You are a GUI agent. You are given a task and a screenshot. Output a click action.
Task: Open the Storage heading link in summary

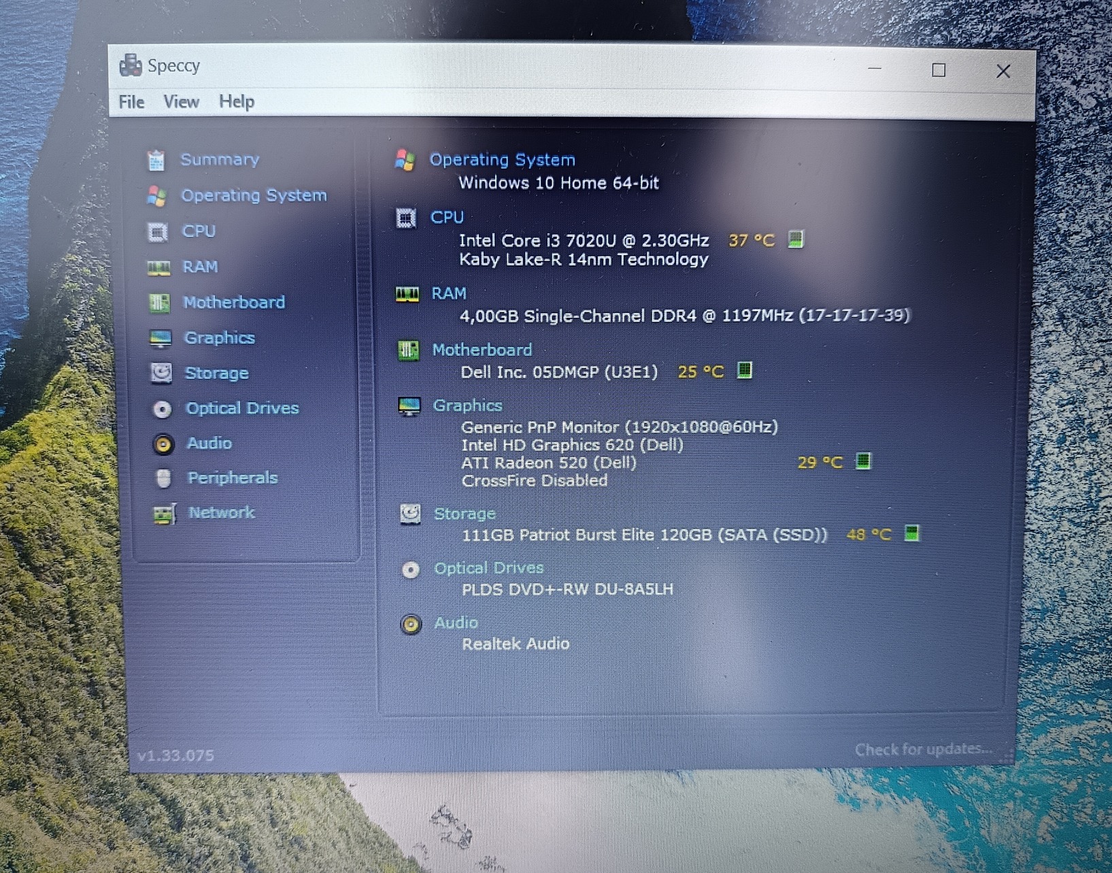coord(465,514)
